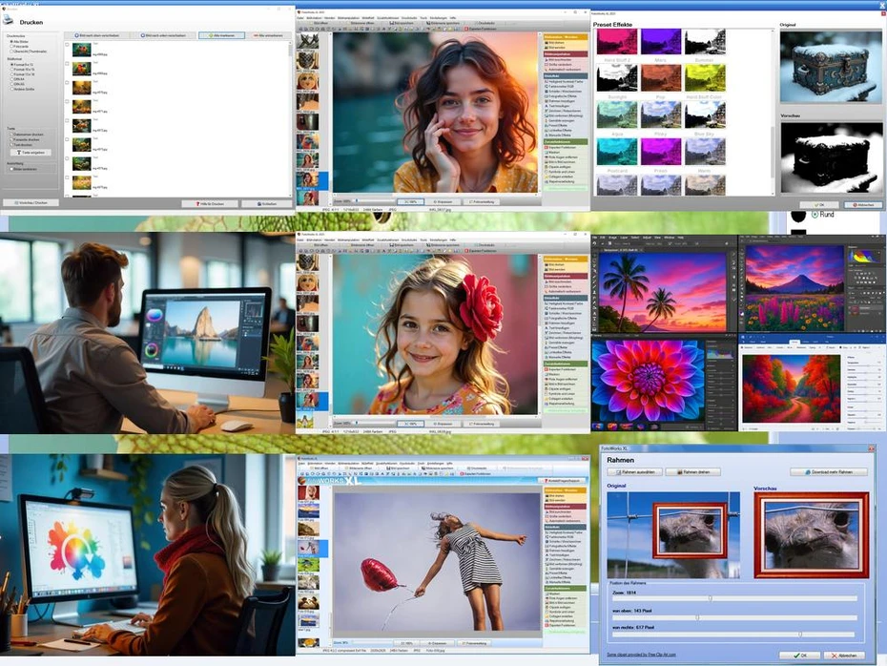Select the 'Fotocards' print mode radio button
This screenshot has height=666, width=887.
[x=11, y=46]
